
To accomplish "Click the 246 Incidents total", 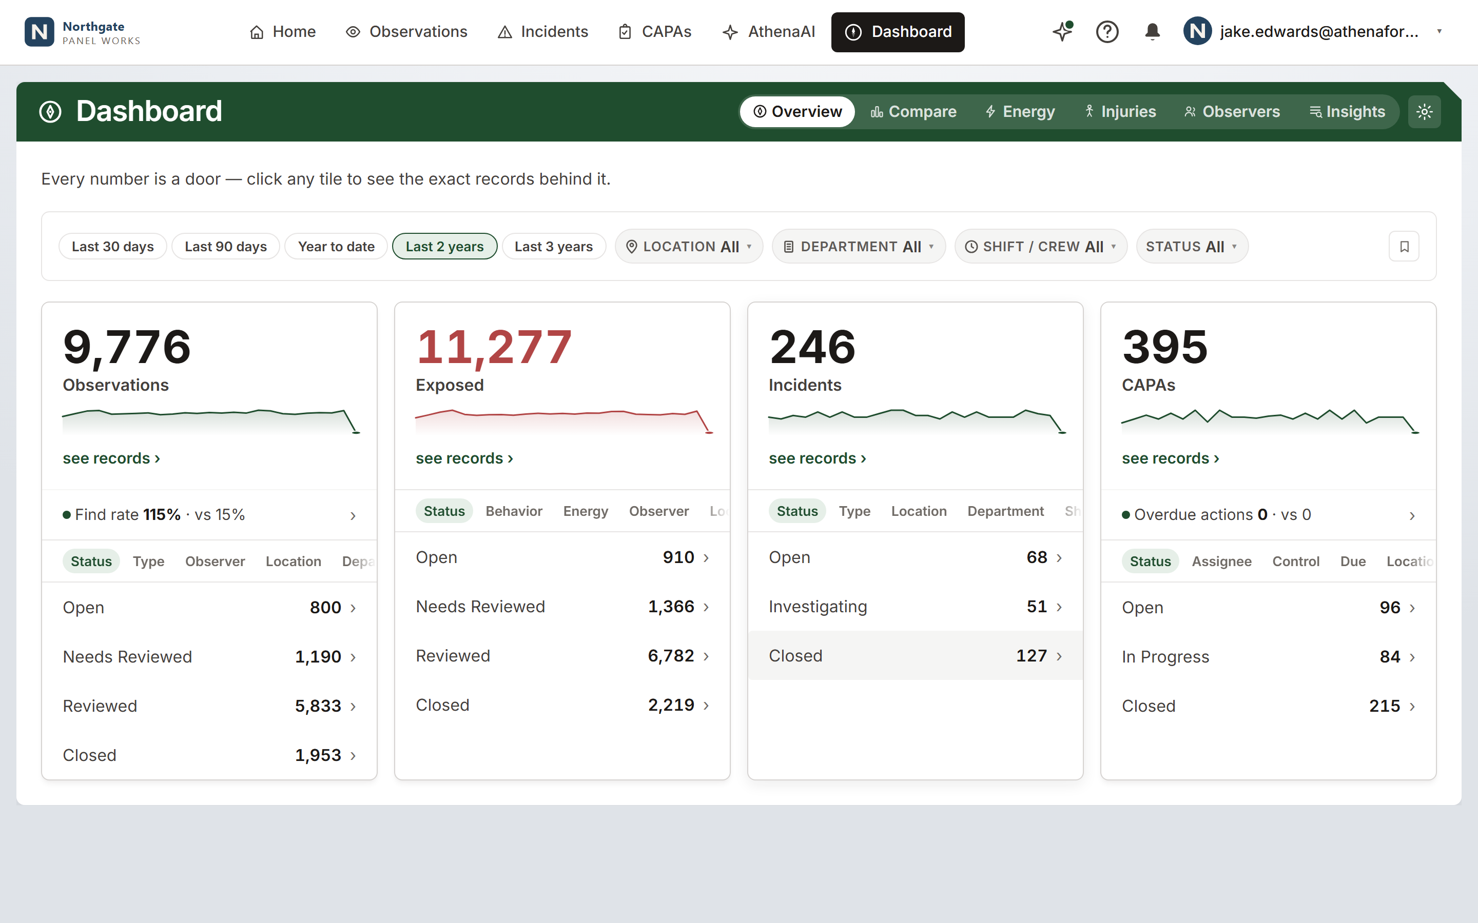I will (x=812, y=347).
